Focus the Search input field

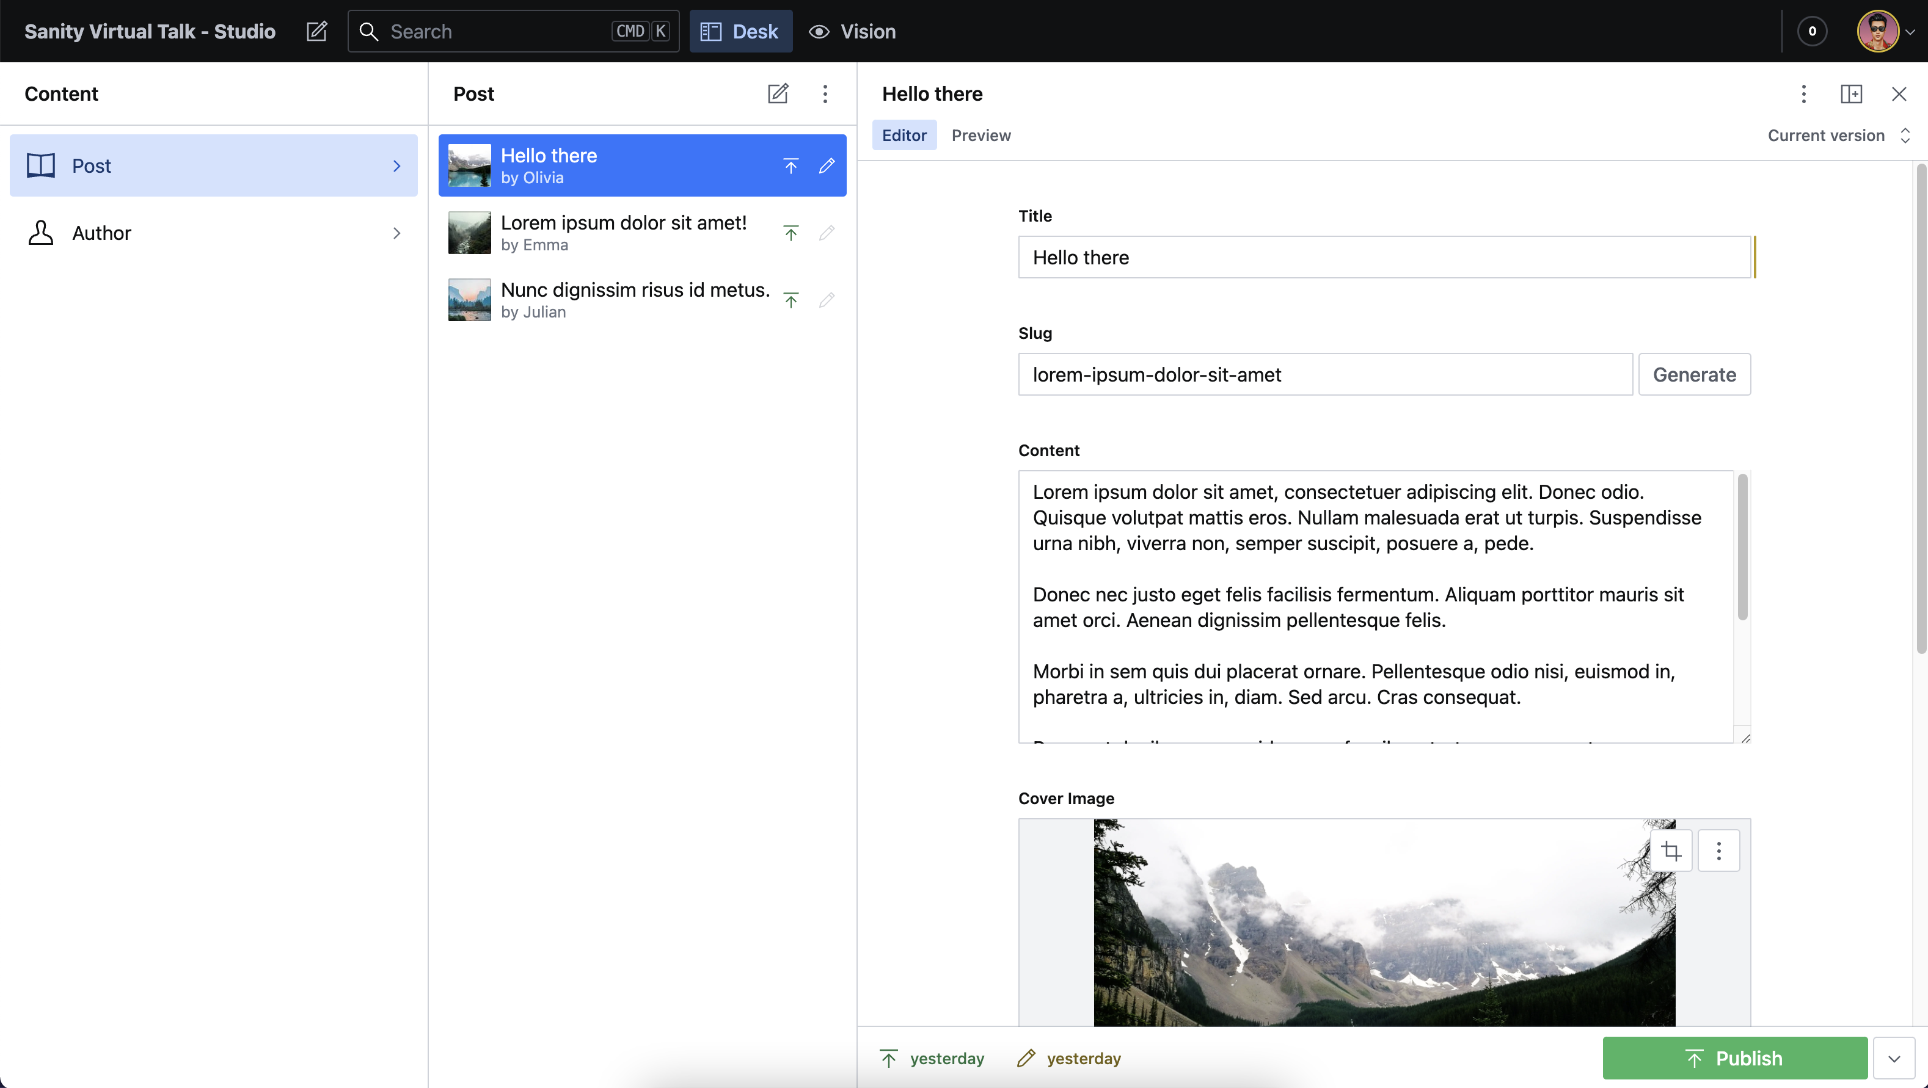(498, 31)
